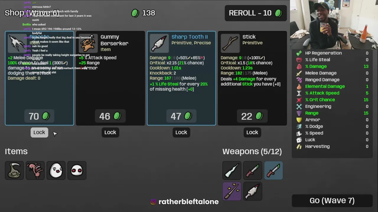Click the white mask with red eyes item

pyautogui.click(x=77, y=170)
